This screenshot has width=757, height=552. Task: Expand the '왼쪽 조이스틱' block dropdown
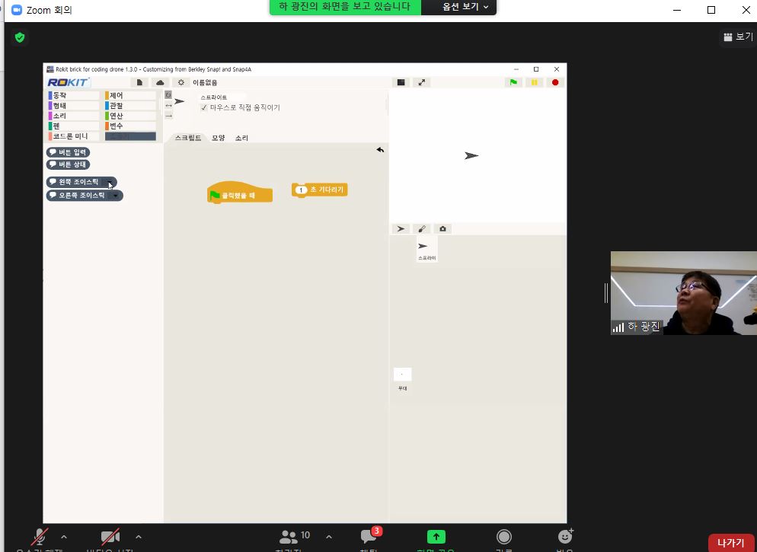click(x=113, y=182)
